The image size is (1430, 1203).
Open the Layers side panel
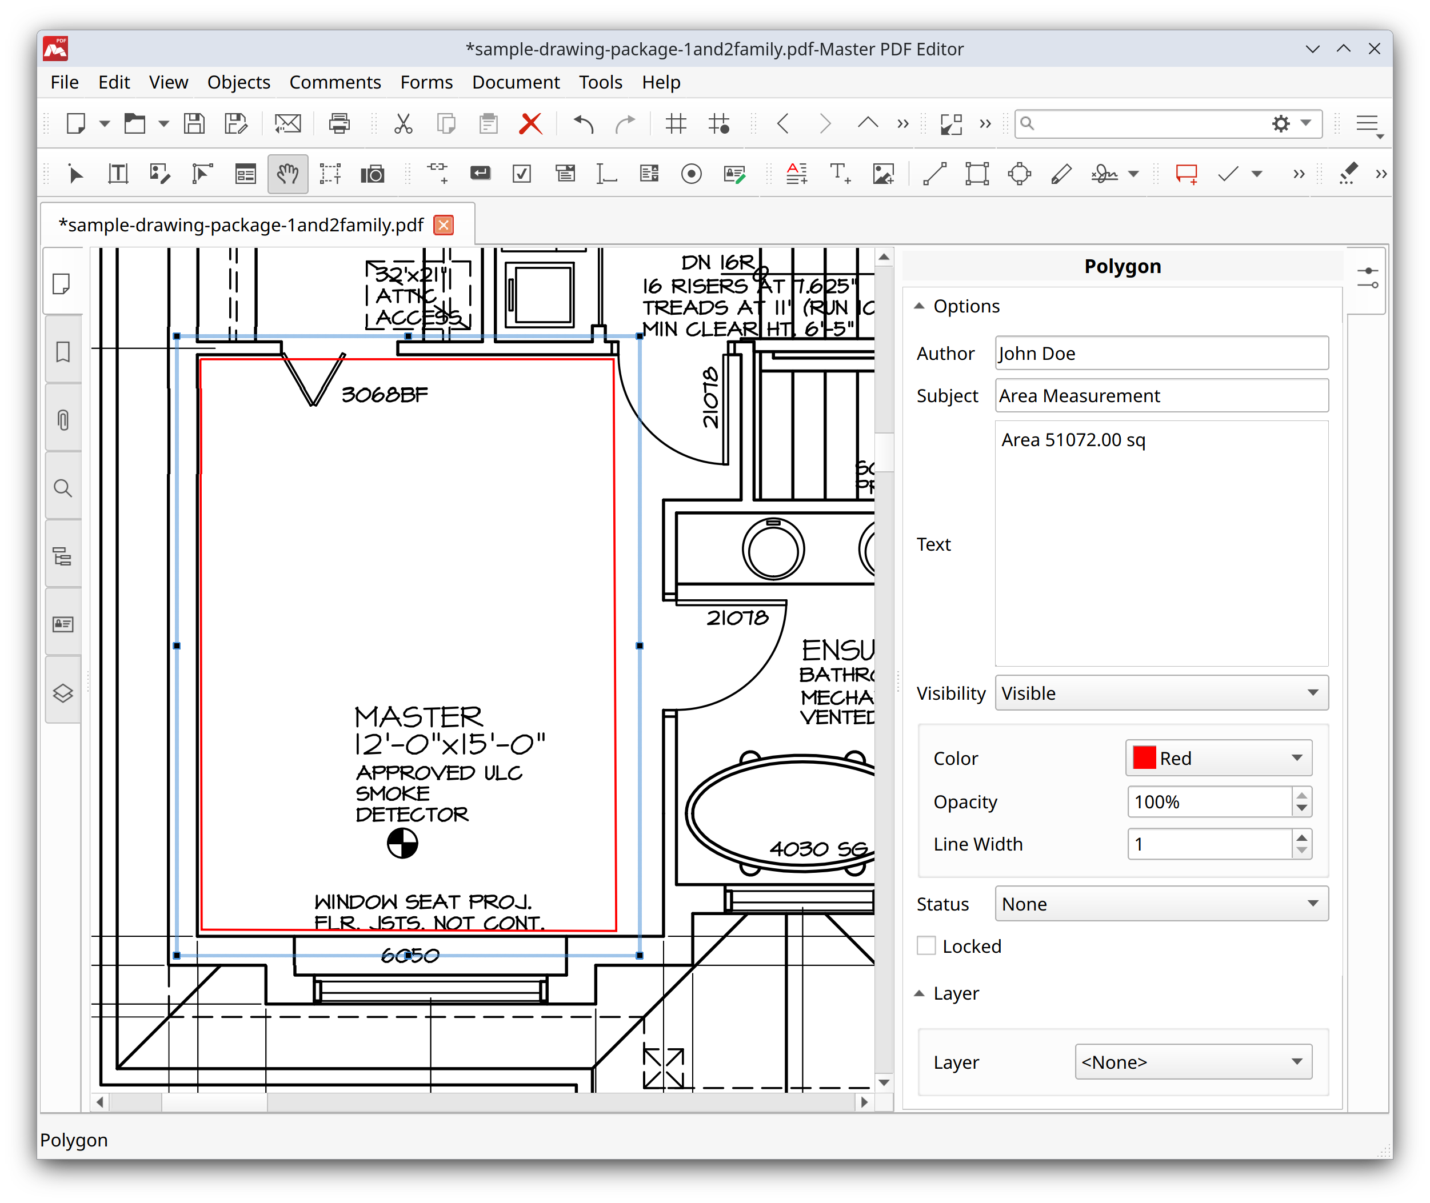pos(63,693)
